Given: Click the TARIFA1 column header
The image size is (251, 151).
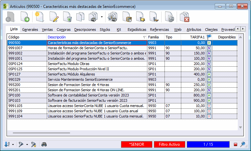Looking at the screenshot, I should point(193,37).
